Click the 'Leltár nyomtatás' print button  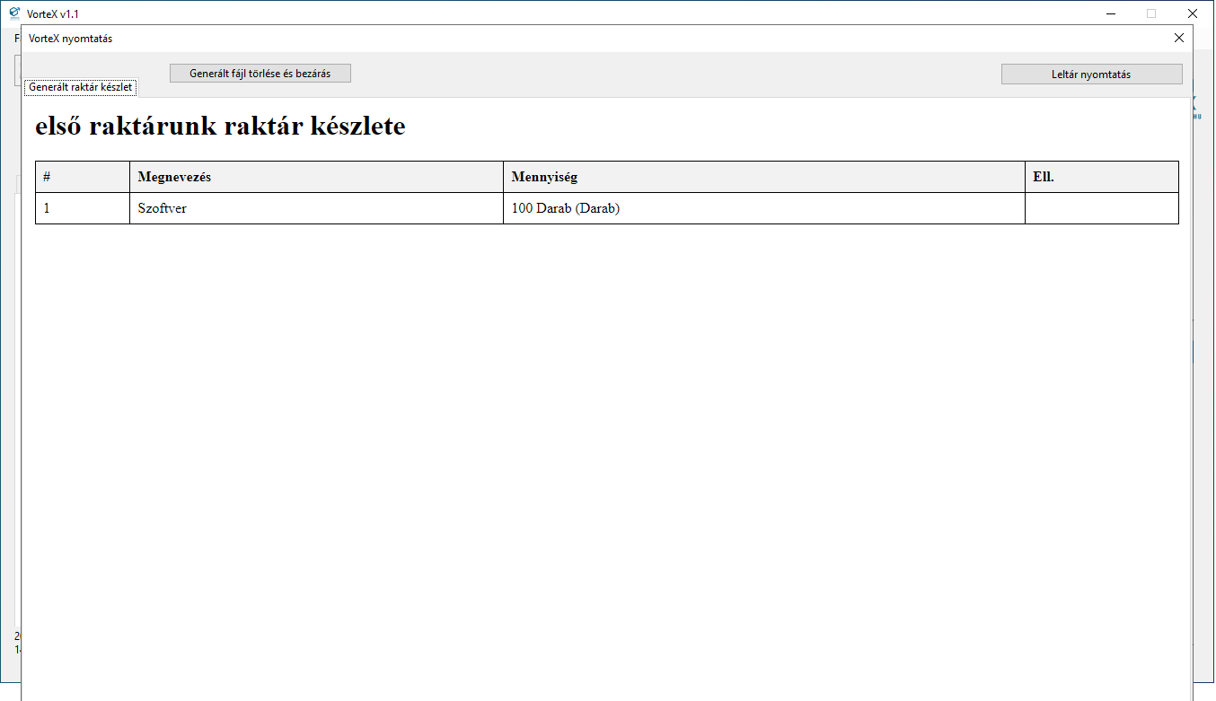[1091, 74]
